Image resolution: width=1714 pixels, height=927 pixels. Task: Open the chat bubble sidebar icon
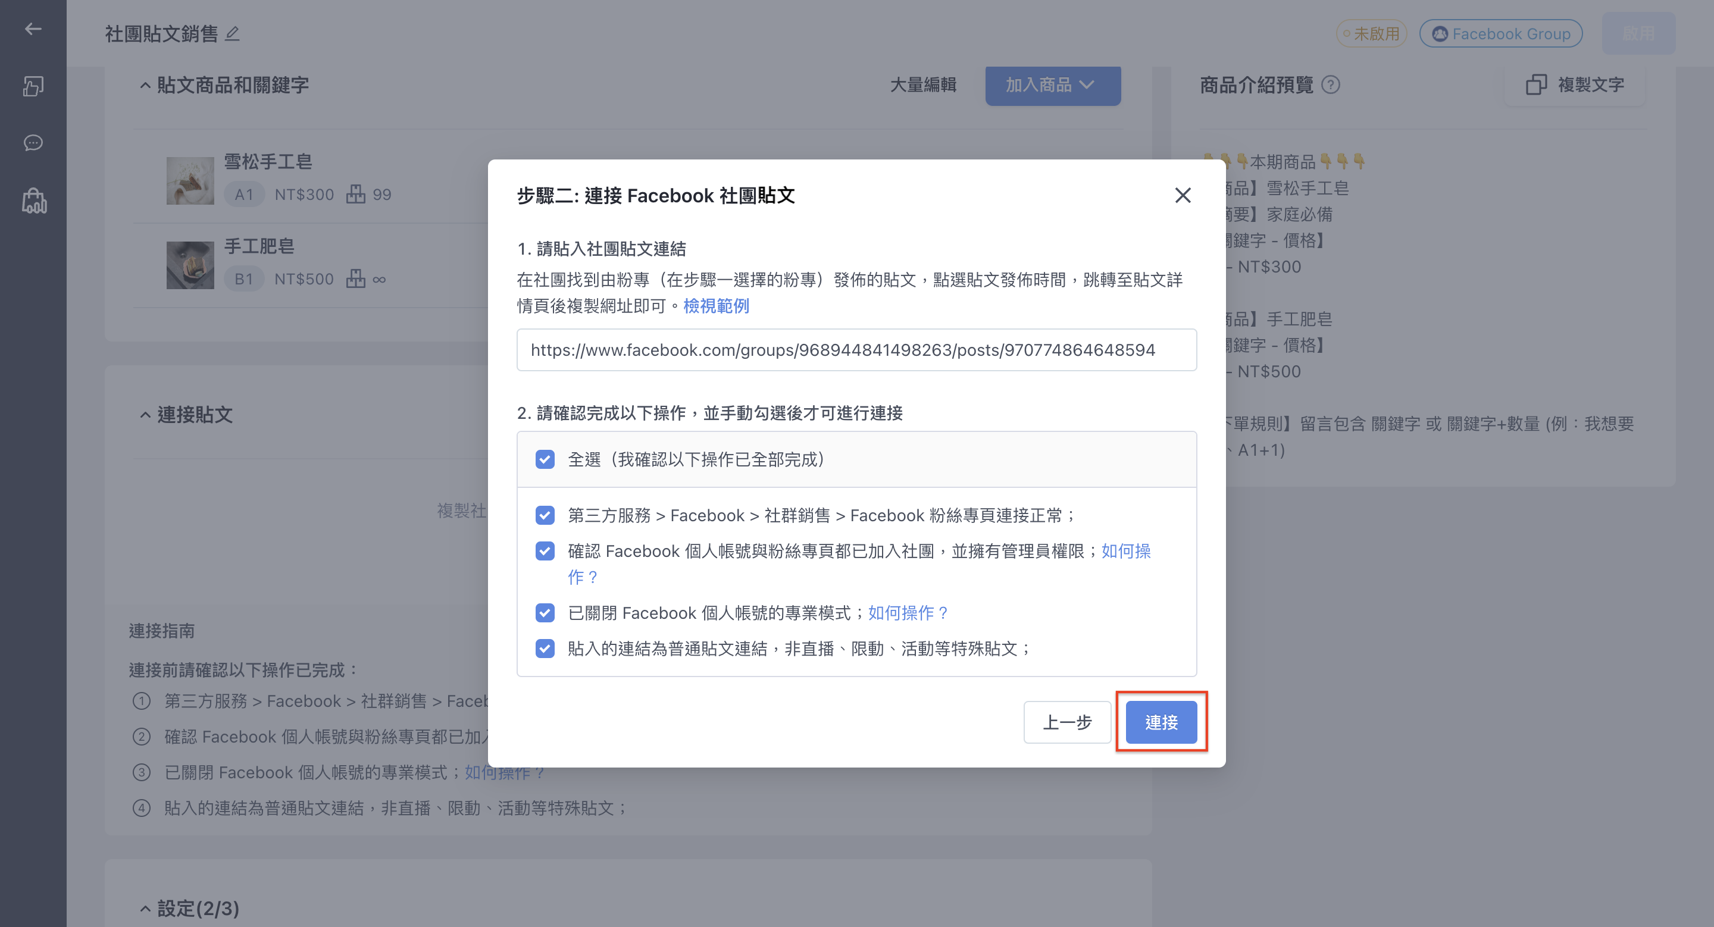(x=33, y=143)
